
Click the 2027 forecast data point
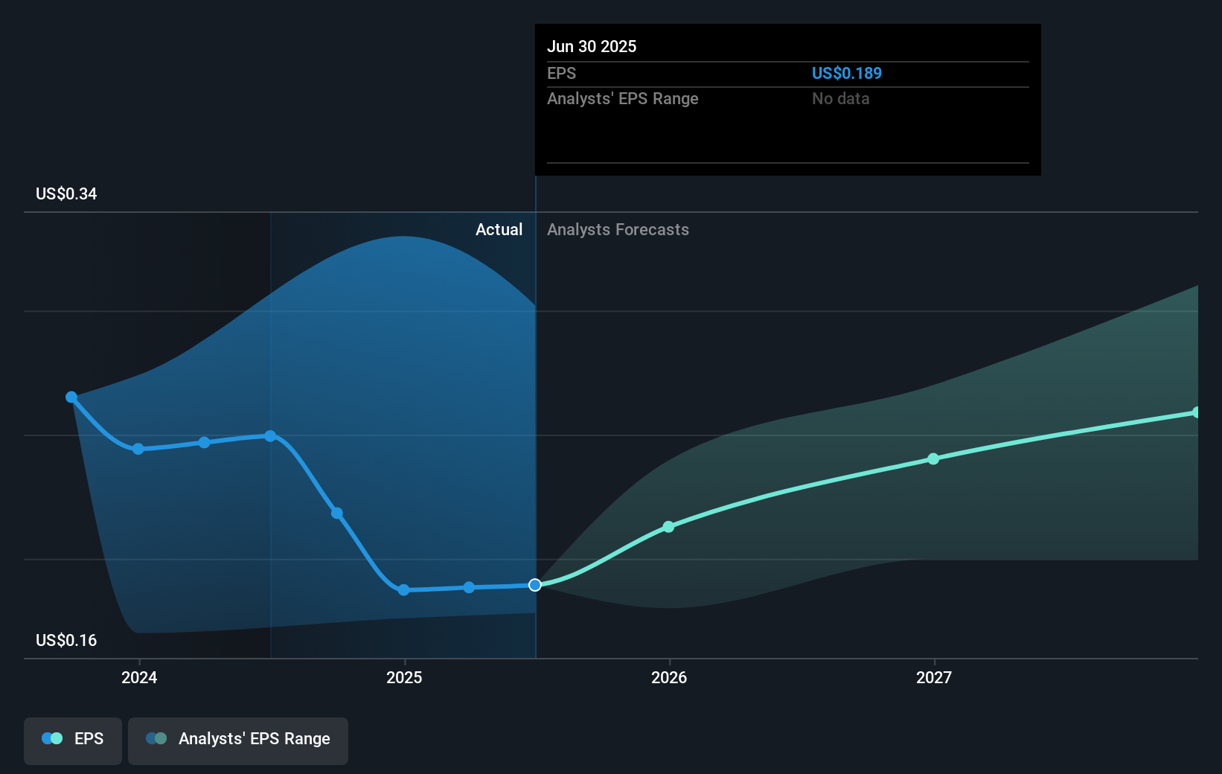[x=933, y=459]
